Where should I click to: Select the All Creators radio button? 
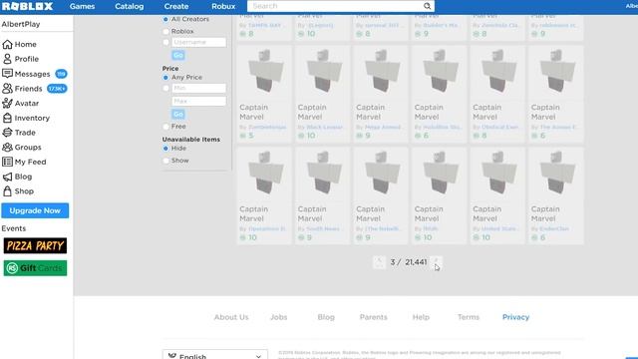coord(165,19)
